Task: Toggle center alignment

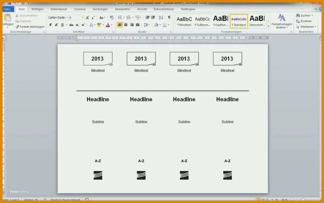Action: [126, 25]
